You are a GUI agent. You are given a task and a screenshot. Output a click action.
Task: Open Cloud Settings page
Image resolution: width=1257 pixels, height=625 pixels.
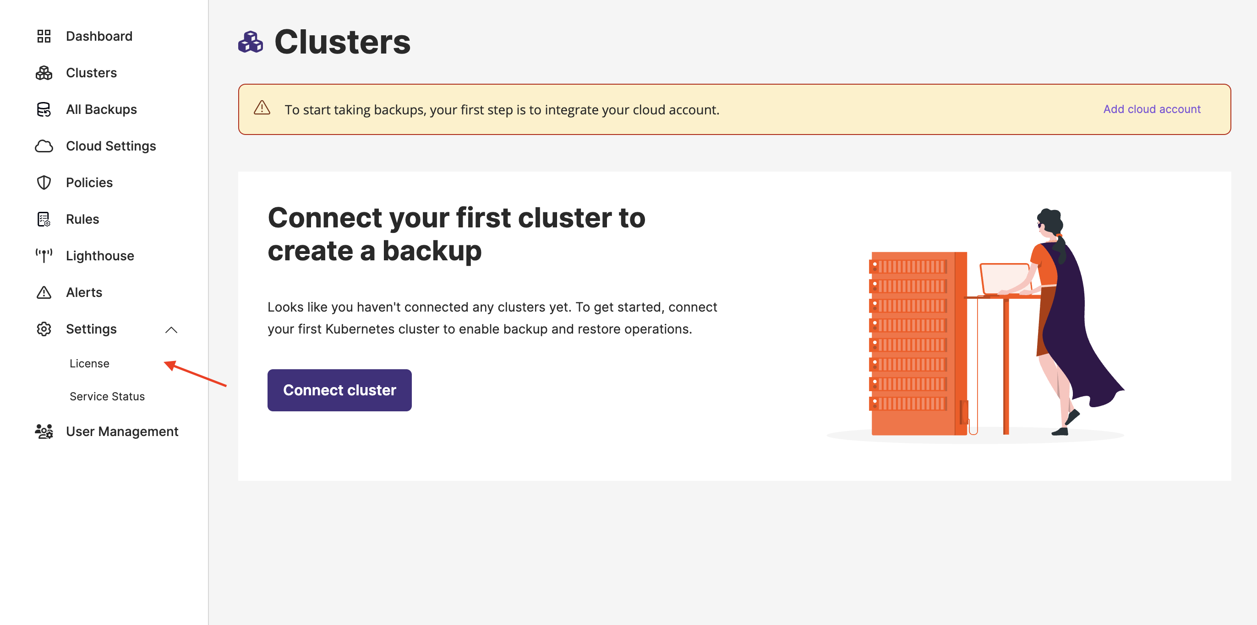click(x=111, y=146)
